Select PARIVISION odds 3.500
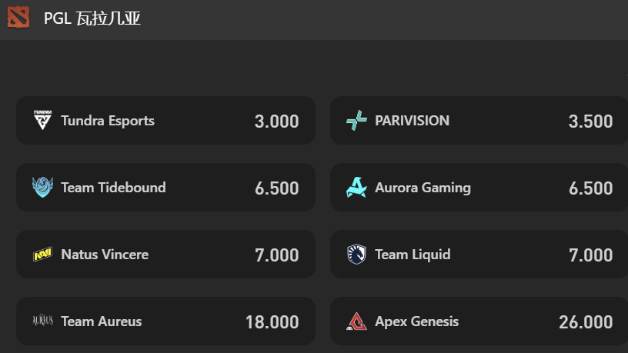 coord(590,122)
